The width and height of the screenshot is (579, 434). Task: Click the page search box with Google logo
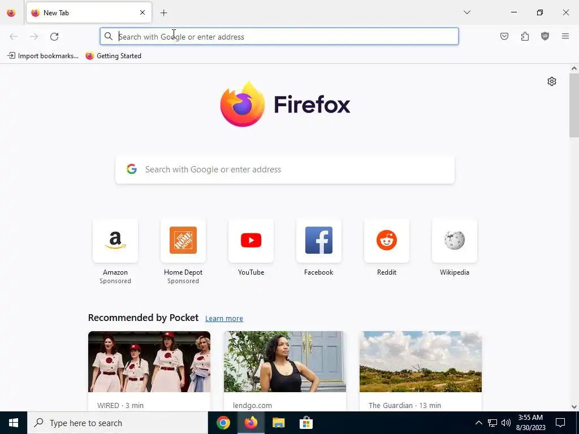(x=285, y=170)
